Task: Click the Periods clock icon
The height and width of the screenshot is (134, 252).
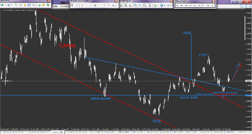Action: pyautogui.click(x=161, y=5)
